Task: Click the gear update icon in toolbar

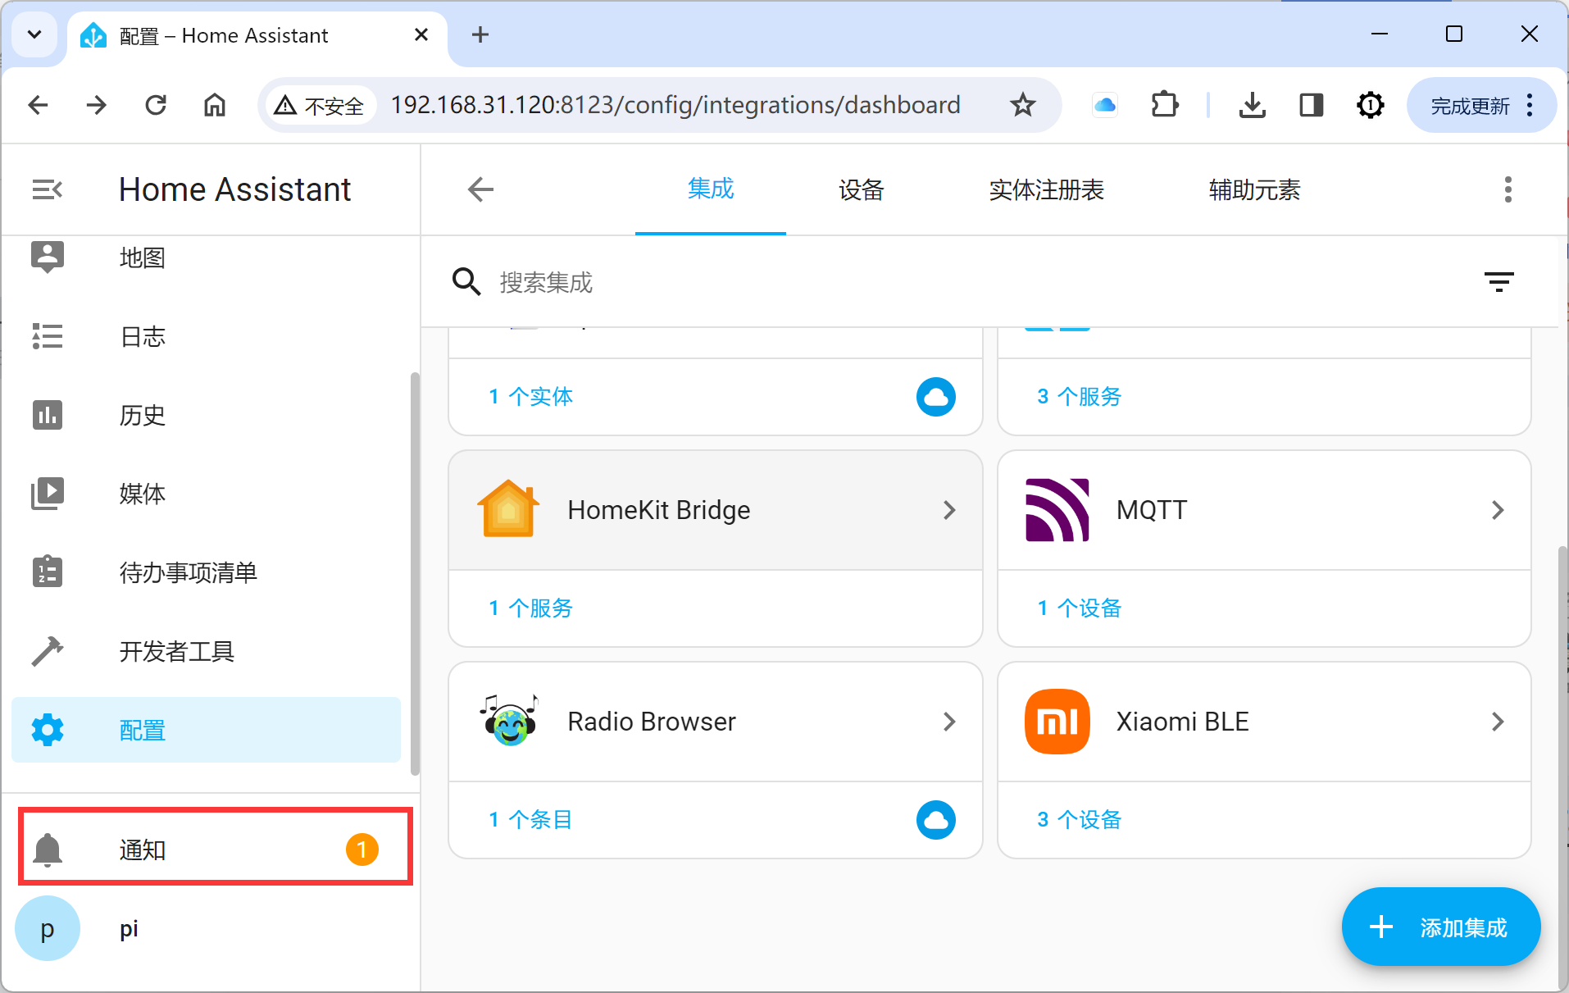Action: (x=1370, y=105)
